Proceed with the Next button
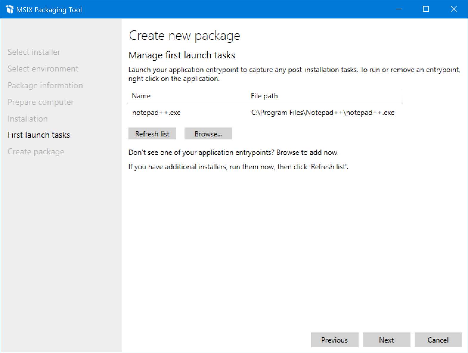The height and width of the screenshot is (353, 468). [x=386, y=340]
